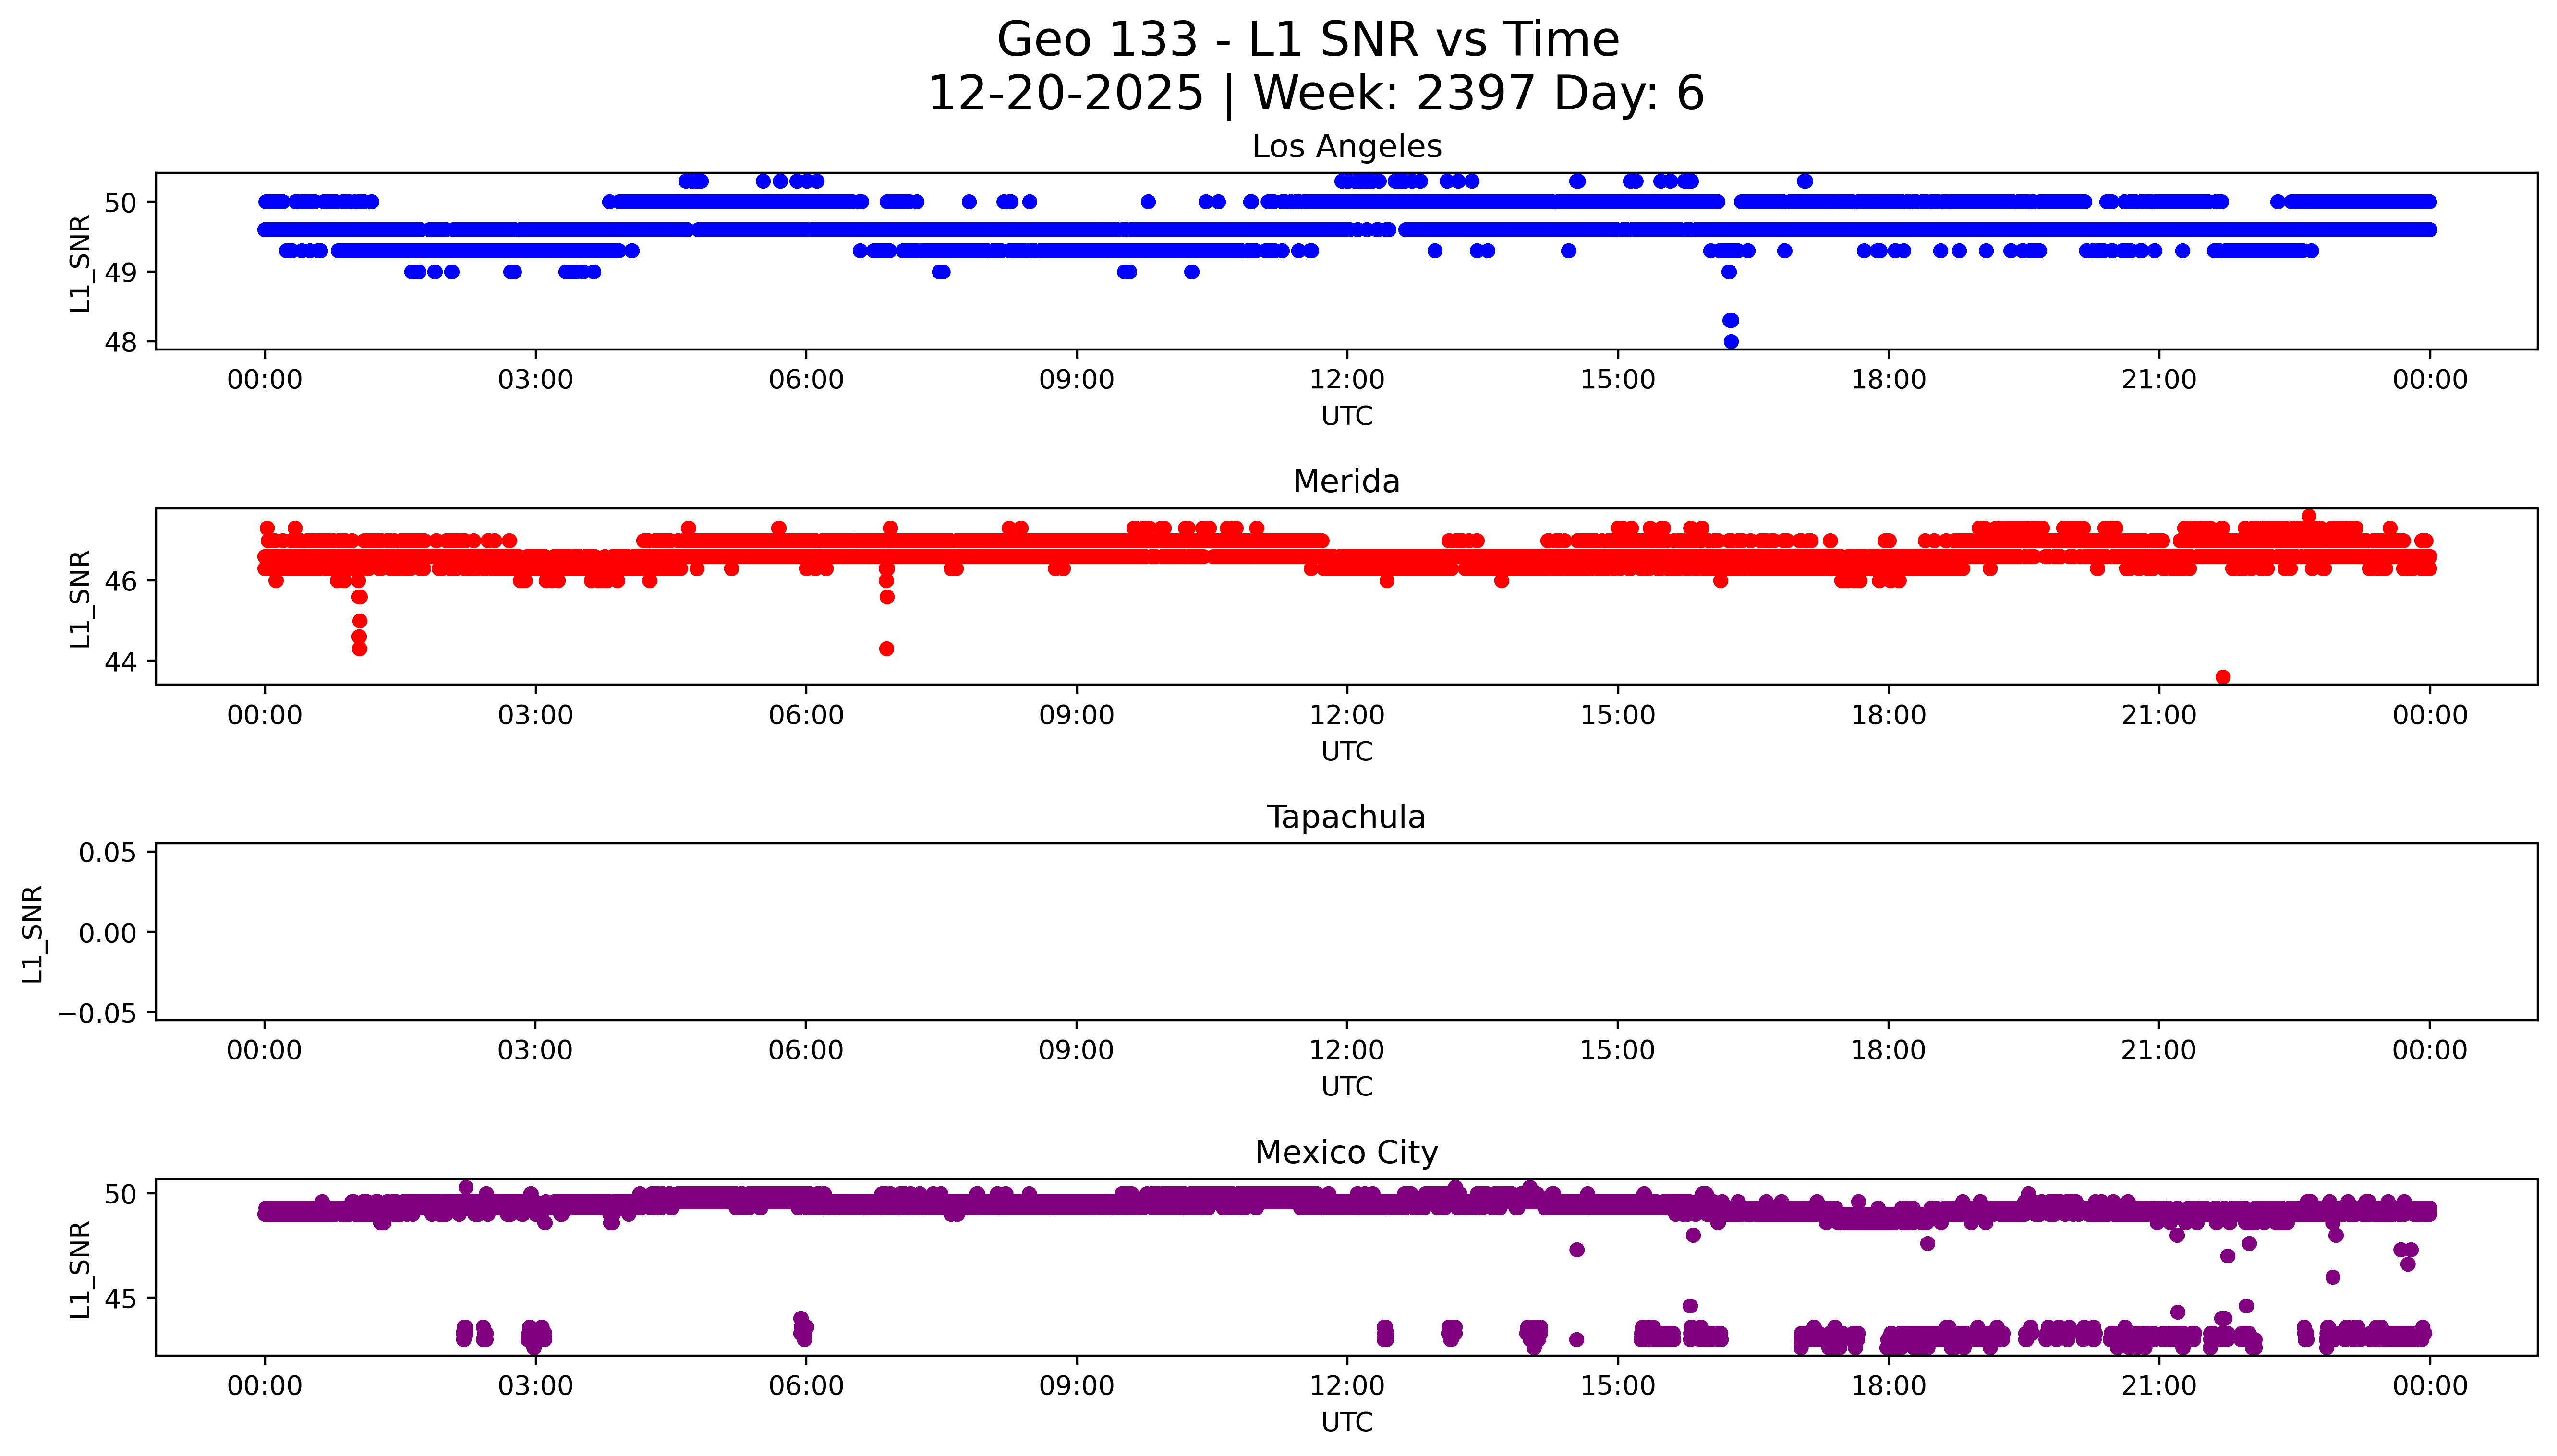Image resolution: width=2557 pixels, height=1456 pixels.
Task: Click the highest red point near 22:40 in Merida
Action: (2309, 517)
